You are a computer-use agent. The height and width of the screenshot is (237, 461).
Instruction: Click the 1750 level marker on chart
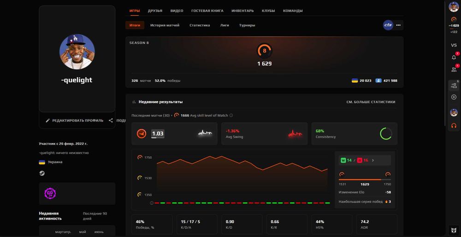tap(140, 157)
